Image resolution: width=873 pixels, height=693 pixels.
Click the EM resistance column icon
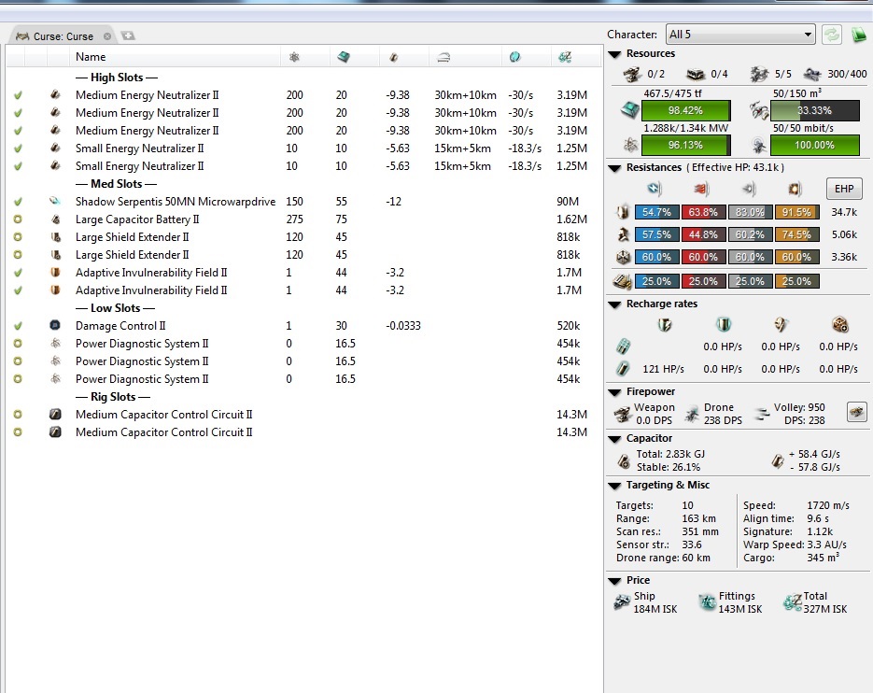[655, 189]
